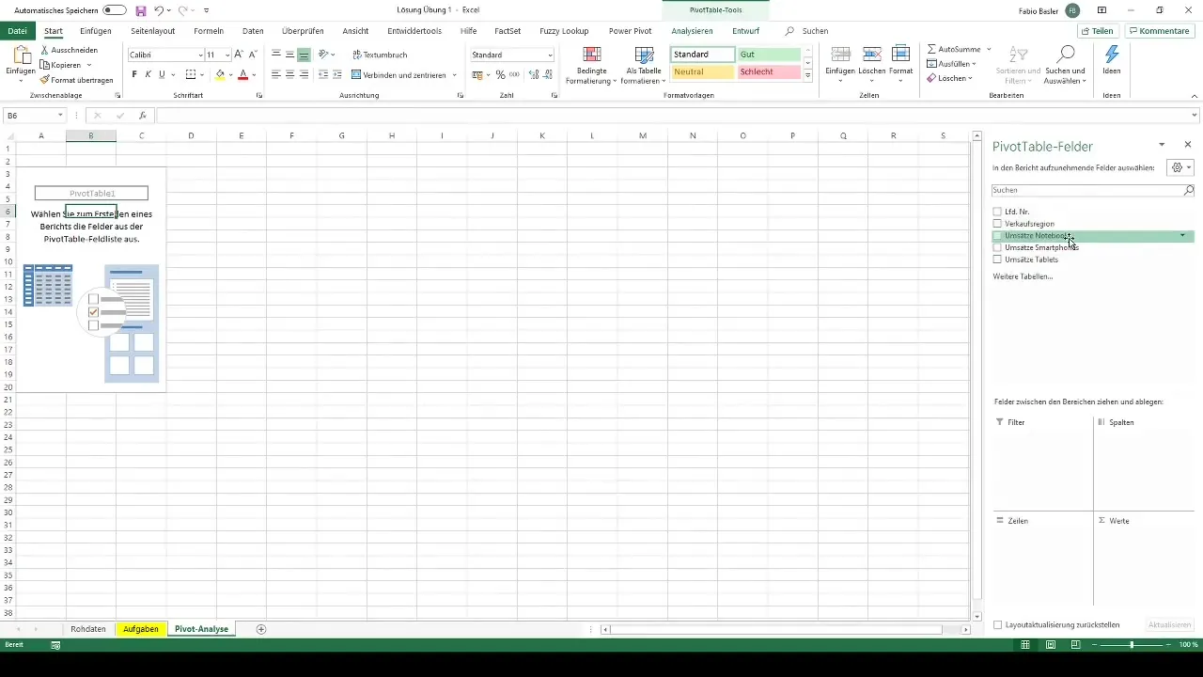Expand Ausfüllen dropdown
Image resolution: width=1203 pixels, height=677 pixels.
tap(974, 64)
